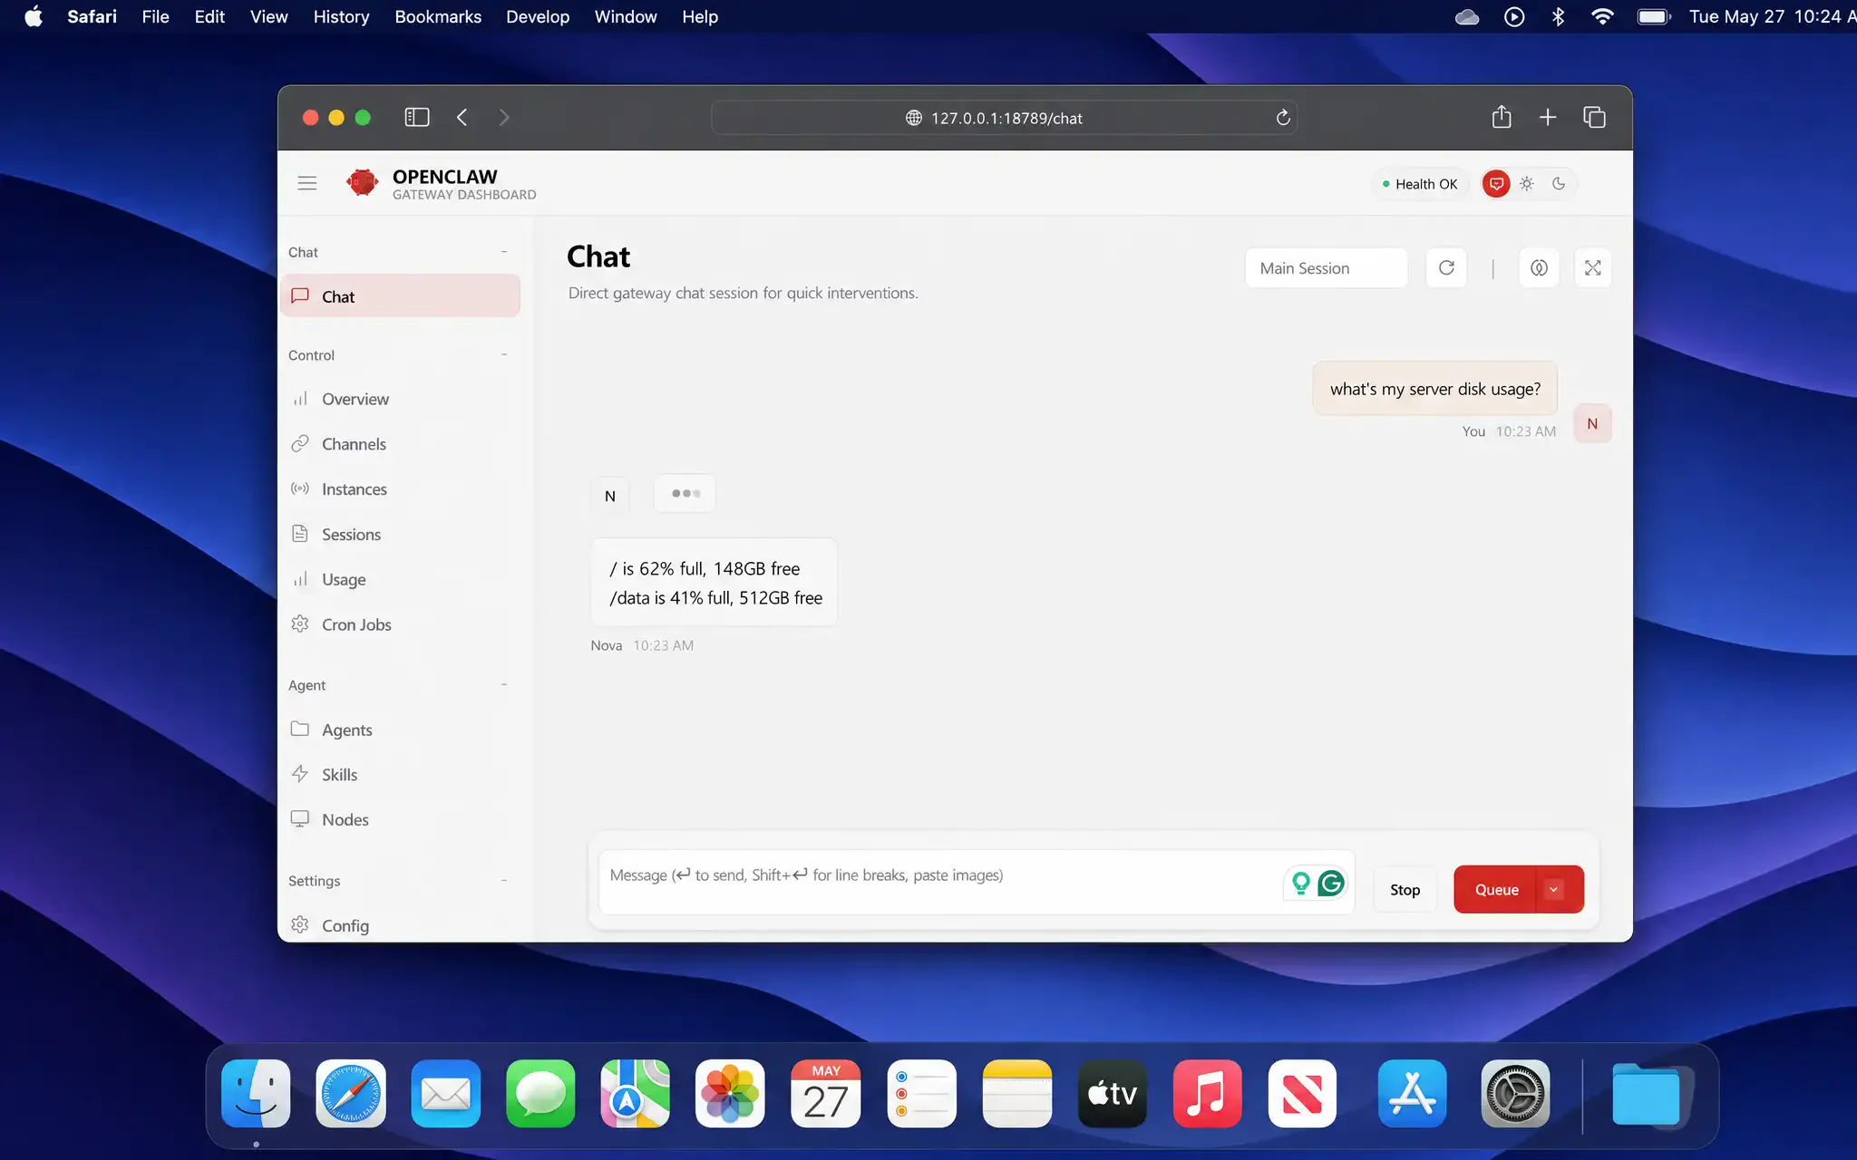Toggle the thinking brain icon
The height and width of the screenshot is (1160, 1857).
(x=1539, y=268)
